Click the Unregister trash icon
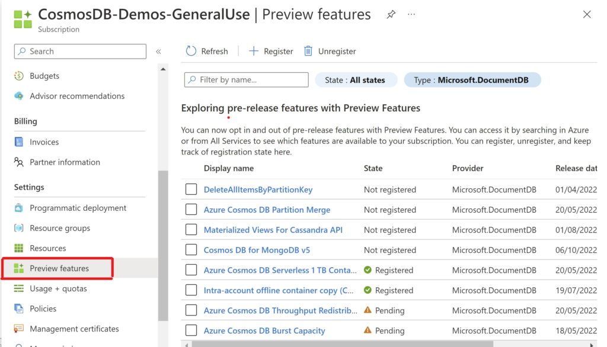Image resolution: width=607 pixels, height=347 pixels. [308, 51]
